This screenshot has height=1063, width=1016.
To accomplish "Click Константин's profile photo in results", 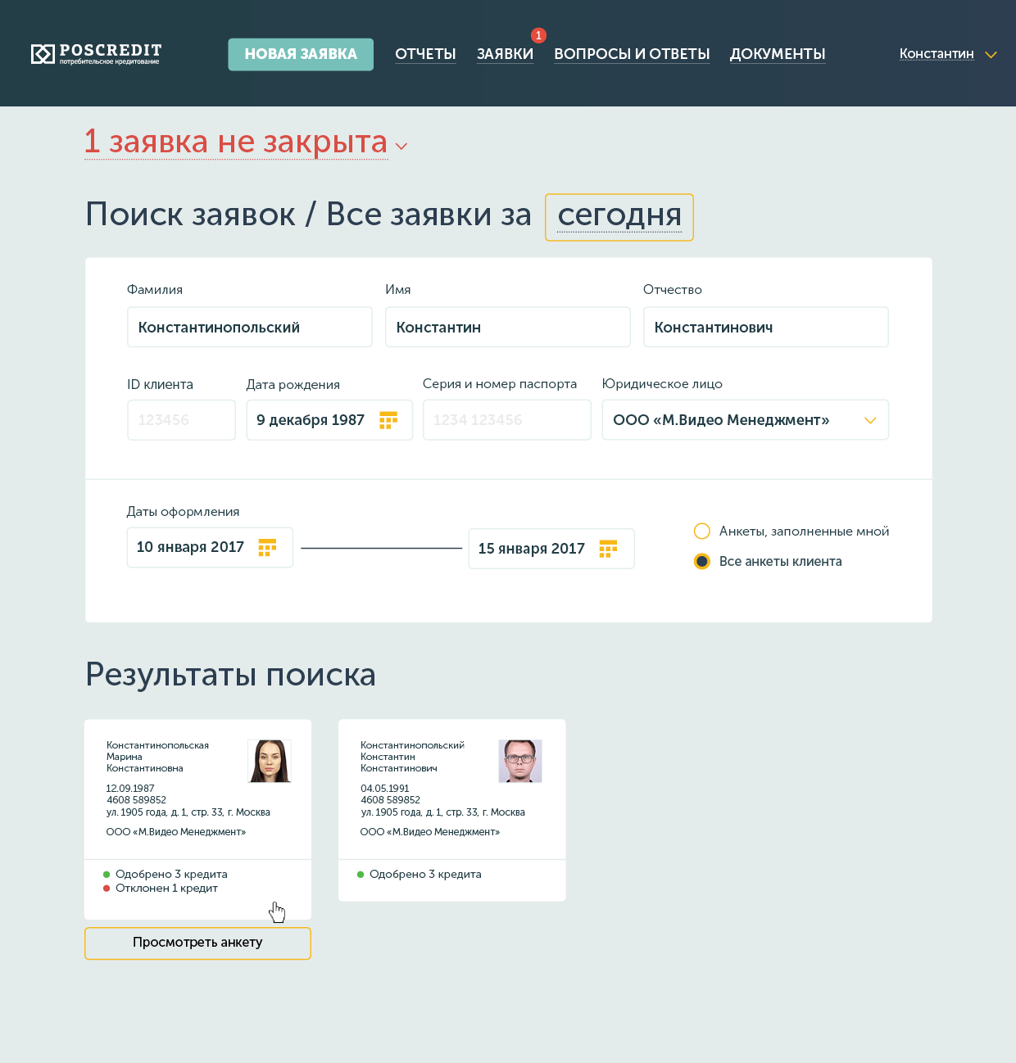I will pyautogui.click(x=520, y=761).
